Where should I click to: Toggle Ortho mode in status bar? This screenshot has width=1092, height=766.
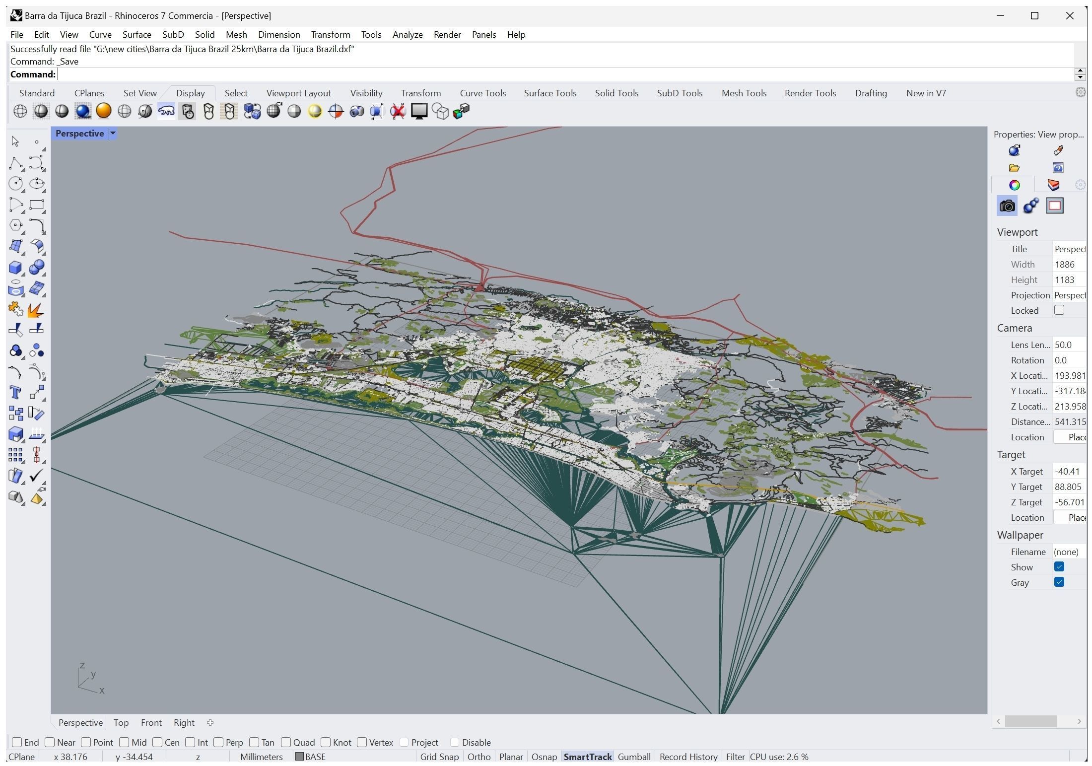[478, 757]
